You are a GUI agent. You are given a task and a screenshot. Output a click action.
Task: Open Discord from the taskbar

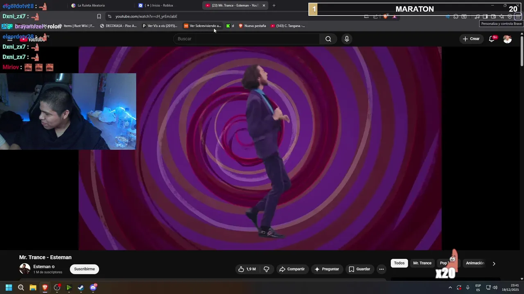click(93, 287)
